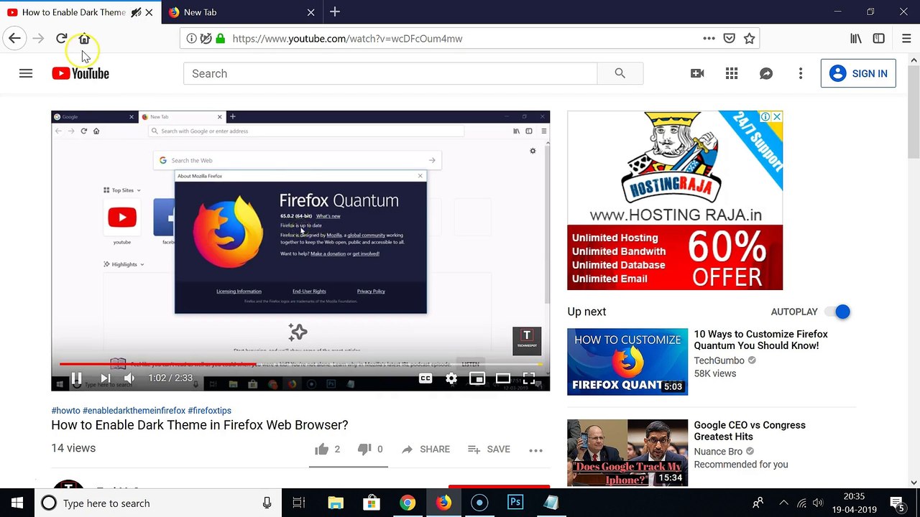Click SHARE below the video

[x=425, y=450]
